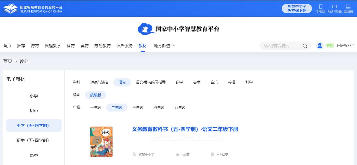This screenshot has height=165, width=357.
Task: Click the 首页 breadcrumb link
Action: pyautogui.click(x=8, y=61)
